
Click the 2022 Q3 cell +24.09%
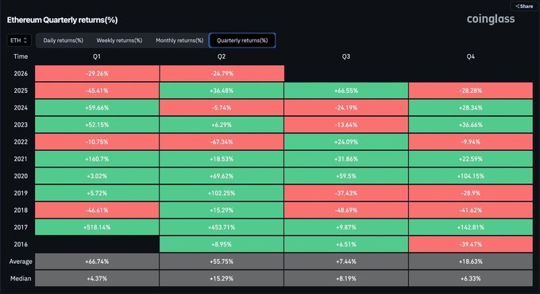pyautogui.click(x=346, y=141)
